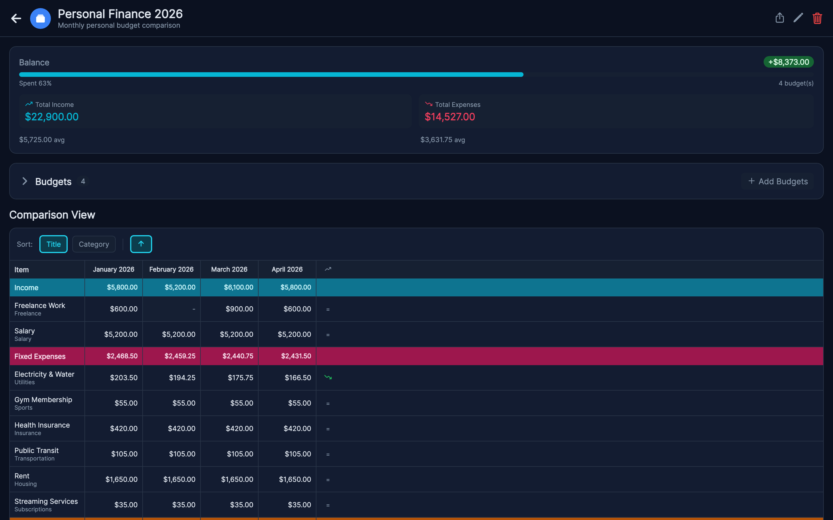The width and height of the screenshot is (833, 520).
Task: Click the downward trend icon beside Total Expenses
Action: click(429, 104)
